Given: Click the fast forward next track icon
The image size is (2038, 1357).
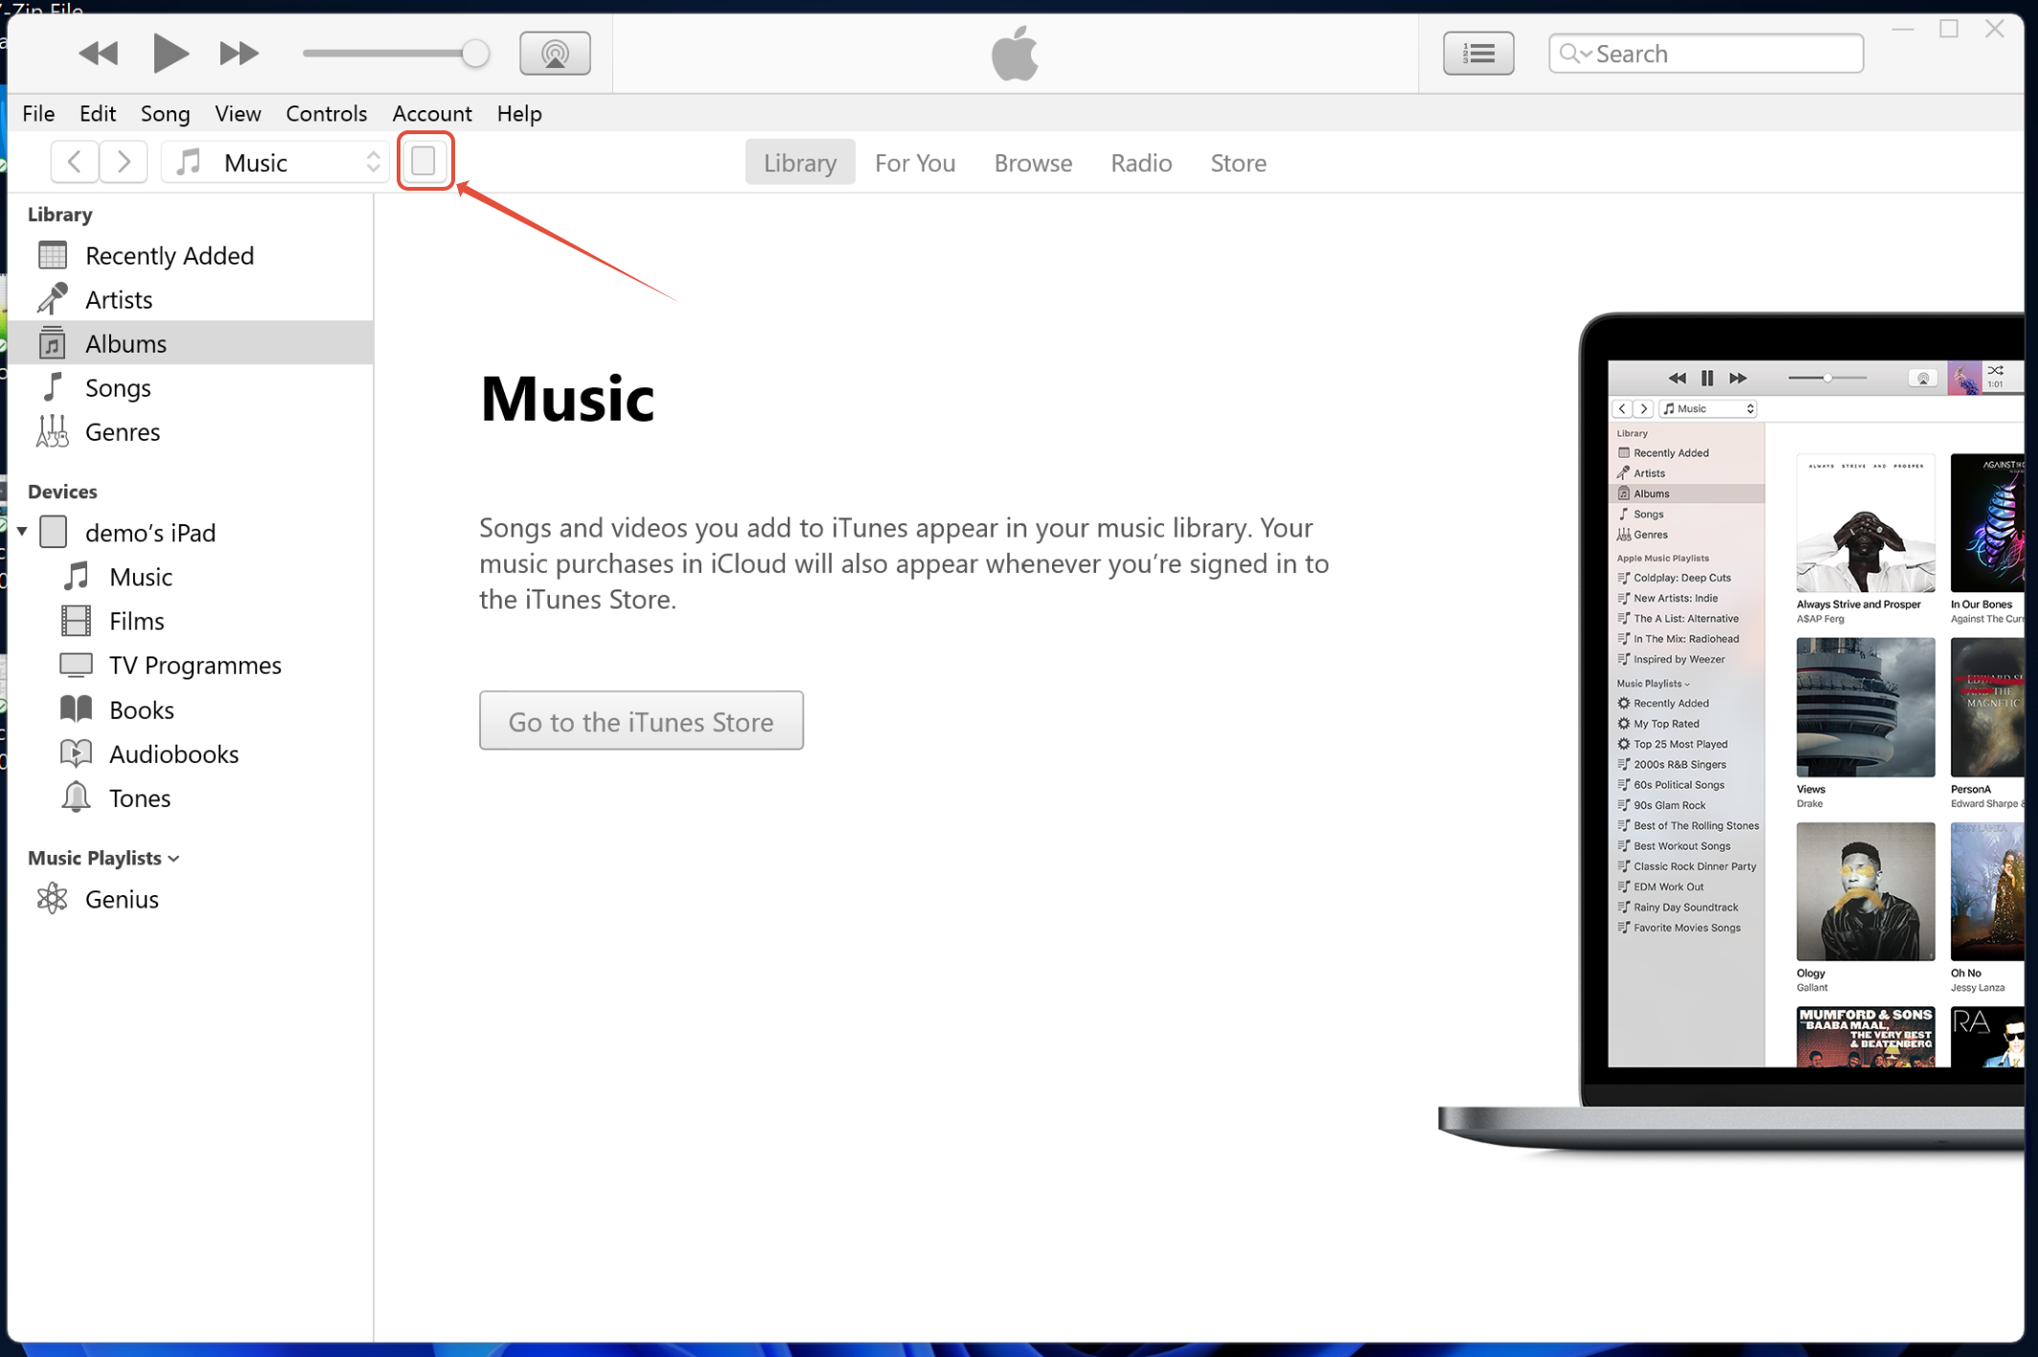Looking at the screenshot, I should pyautogui.click(x=239, y=54).
